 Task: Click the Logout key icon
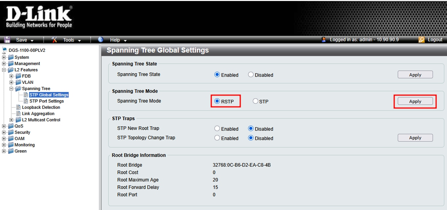tap(421, 40)
